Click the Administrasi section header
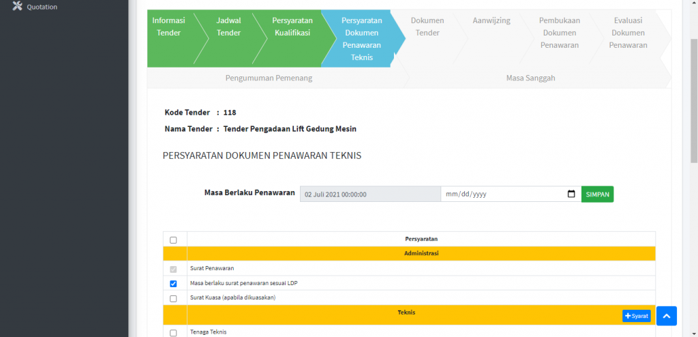Image resolution: width=698 pixels, height=337 pixels. click(x=421, y=253)
